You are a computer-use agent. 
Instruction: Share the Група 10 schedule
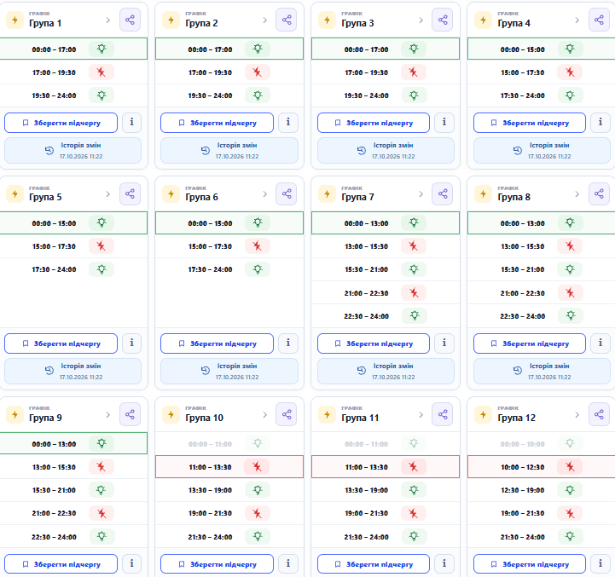click(x=287, y=415)
